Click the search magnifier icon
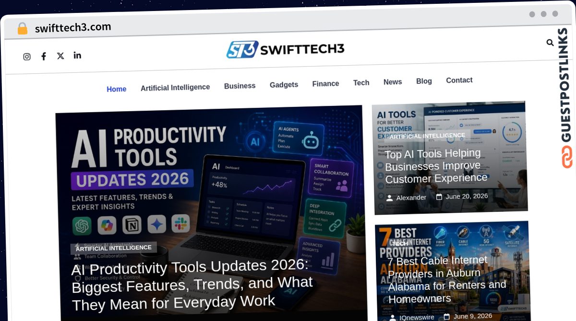Screen dimensions: 576x321 550,43
